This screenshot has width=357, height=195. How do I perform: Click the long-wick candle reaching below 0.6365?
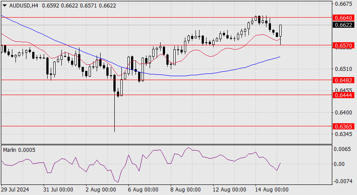click(114, 103)
